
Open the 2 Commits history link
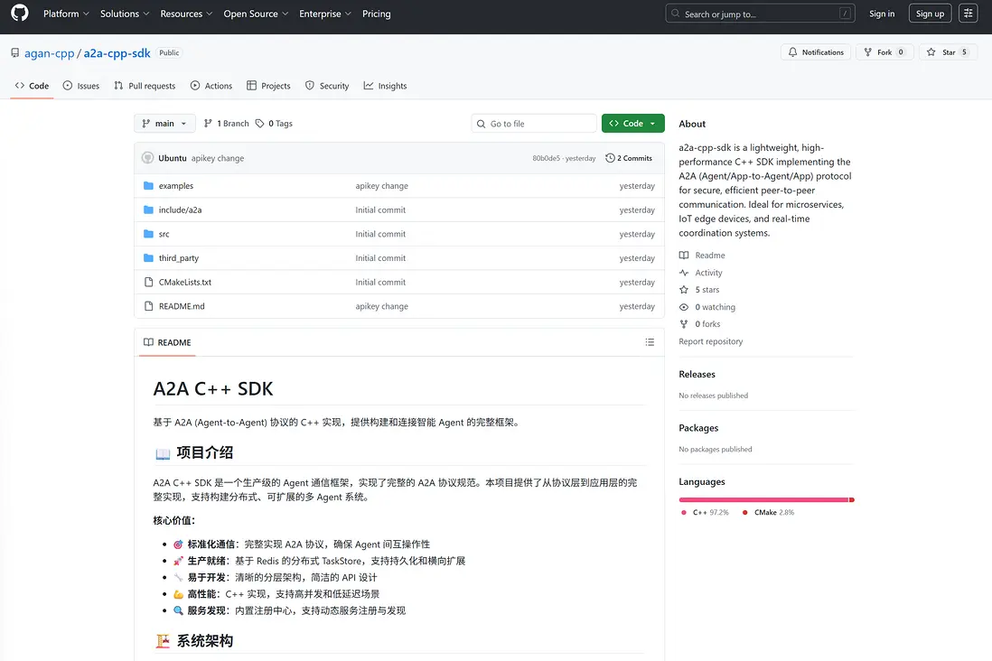(629, 158)
